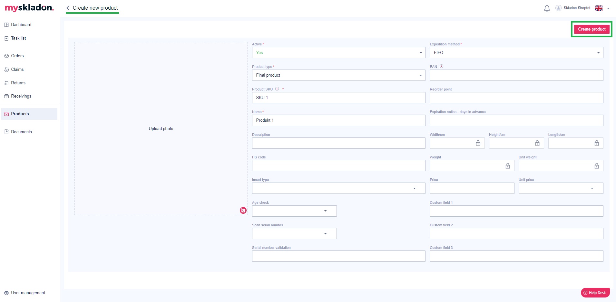Viewport: 616px width, 302px height.
Task: Click the Serial number validation field
Action: (338, 256)
